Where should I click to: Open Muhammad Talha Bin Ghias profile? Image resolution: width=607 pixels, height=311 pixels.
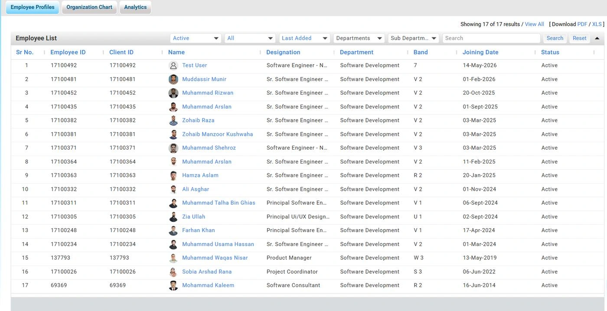(219, 203)
